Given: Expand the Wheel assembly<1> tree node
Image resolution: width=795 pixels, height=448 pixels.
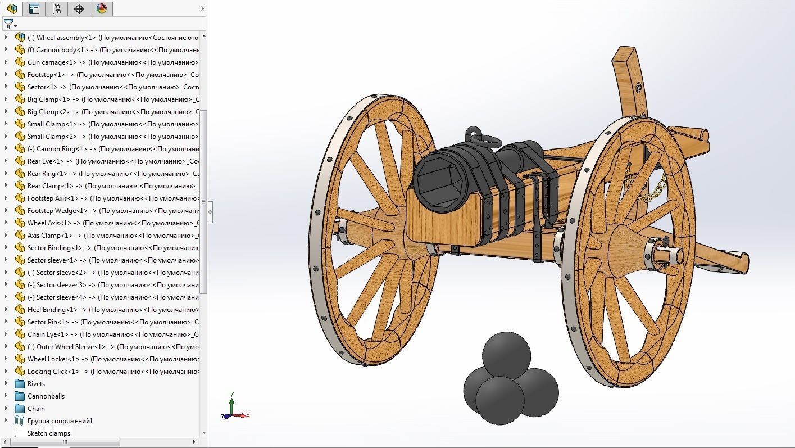Looking at the screenshot, I should tap(6, 37).
